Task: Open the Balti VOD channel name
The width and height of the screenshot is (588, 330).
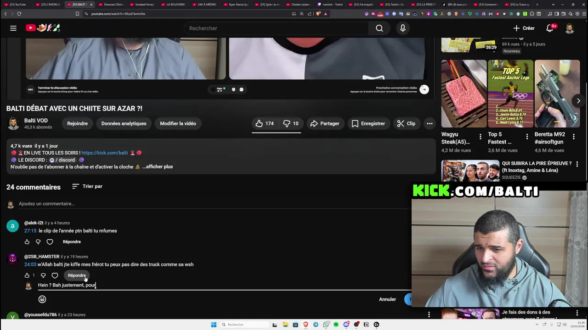Action: [36, 121]
